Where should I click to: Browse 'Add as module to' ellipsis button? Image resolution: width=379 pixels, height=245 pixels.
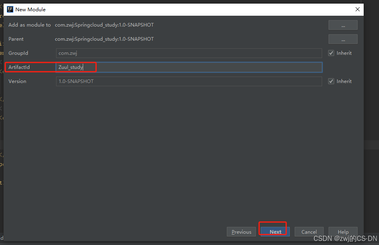click(343, 25)
